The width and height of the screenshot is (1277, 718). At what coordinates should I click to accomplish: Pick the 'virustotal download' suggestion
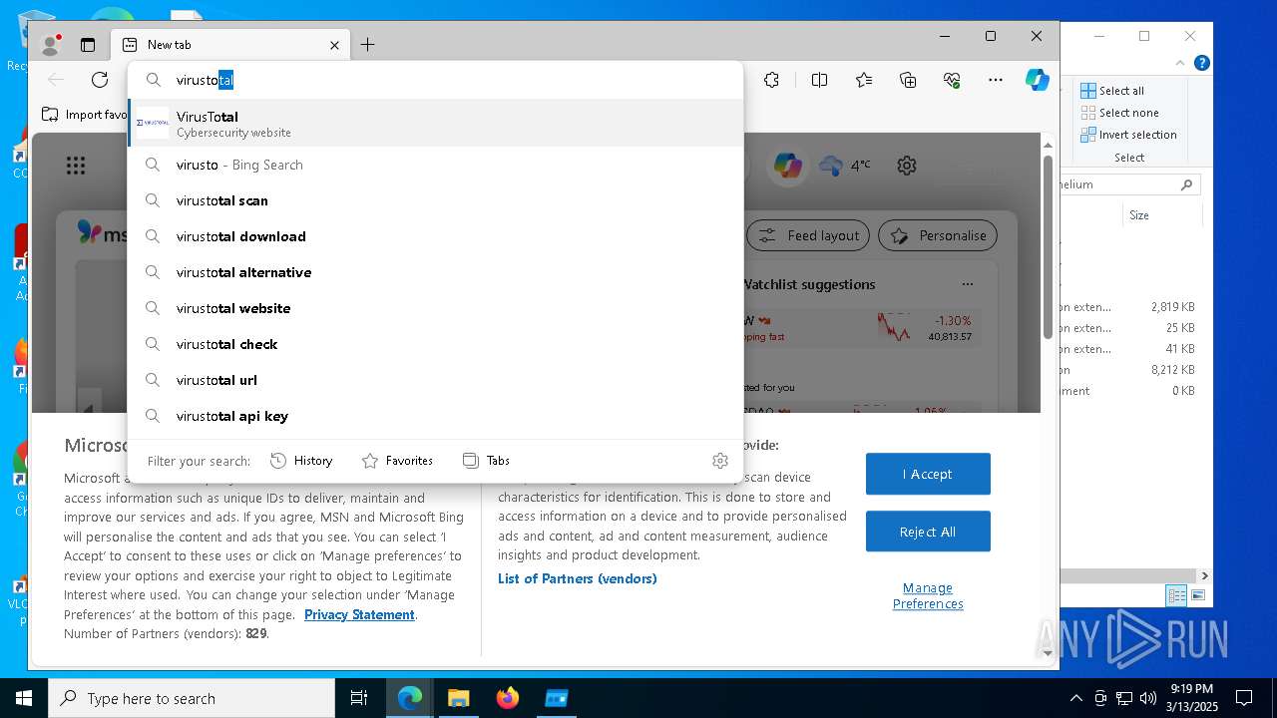coord(436,236)
